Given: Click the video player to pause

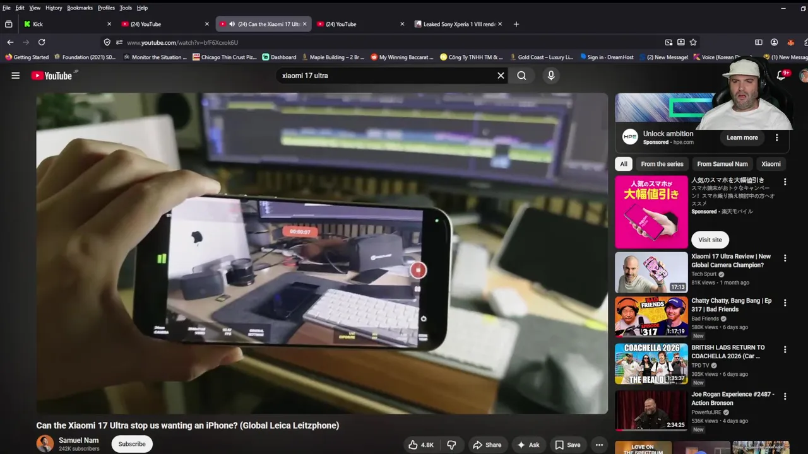Looking at the screenshot, I should coord(322,253).
